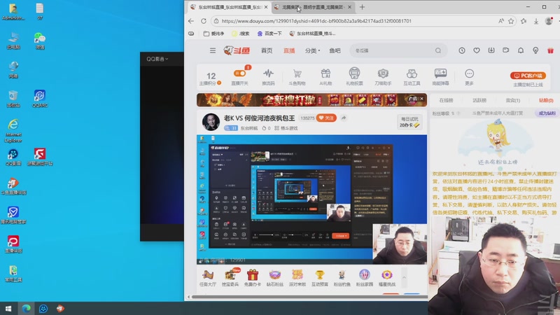Click the streamer avatar next to the title
The width and height of the screenshot is (560, 315).
pyautogui.click(x=211, y=122)
